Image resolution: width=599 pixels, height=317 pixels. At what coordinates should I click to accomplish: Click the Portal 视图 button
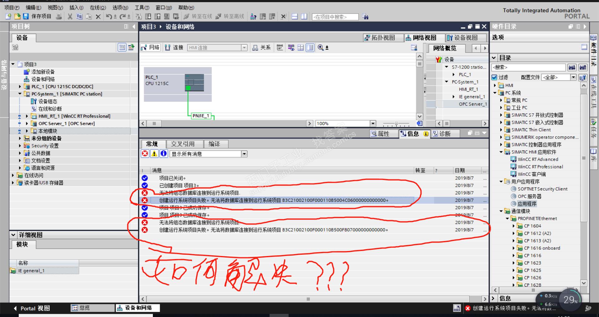point(32,308)
